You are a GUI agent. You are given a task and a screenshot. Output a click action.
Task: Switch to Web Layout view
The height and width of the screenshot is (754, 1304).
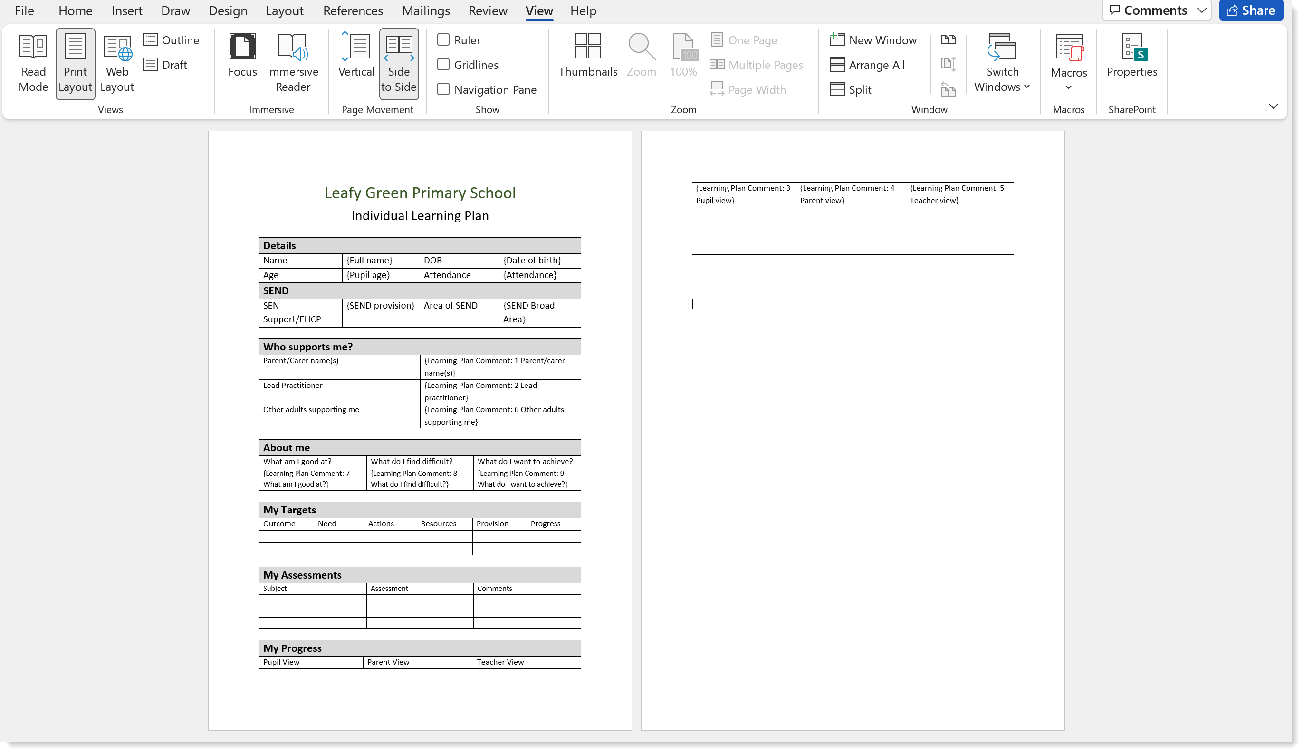[117, 63]
